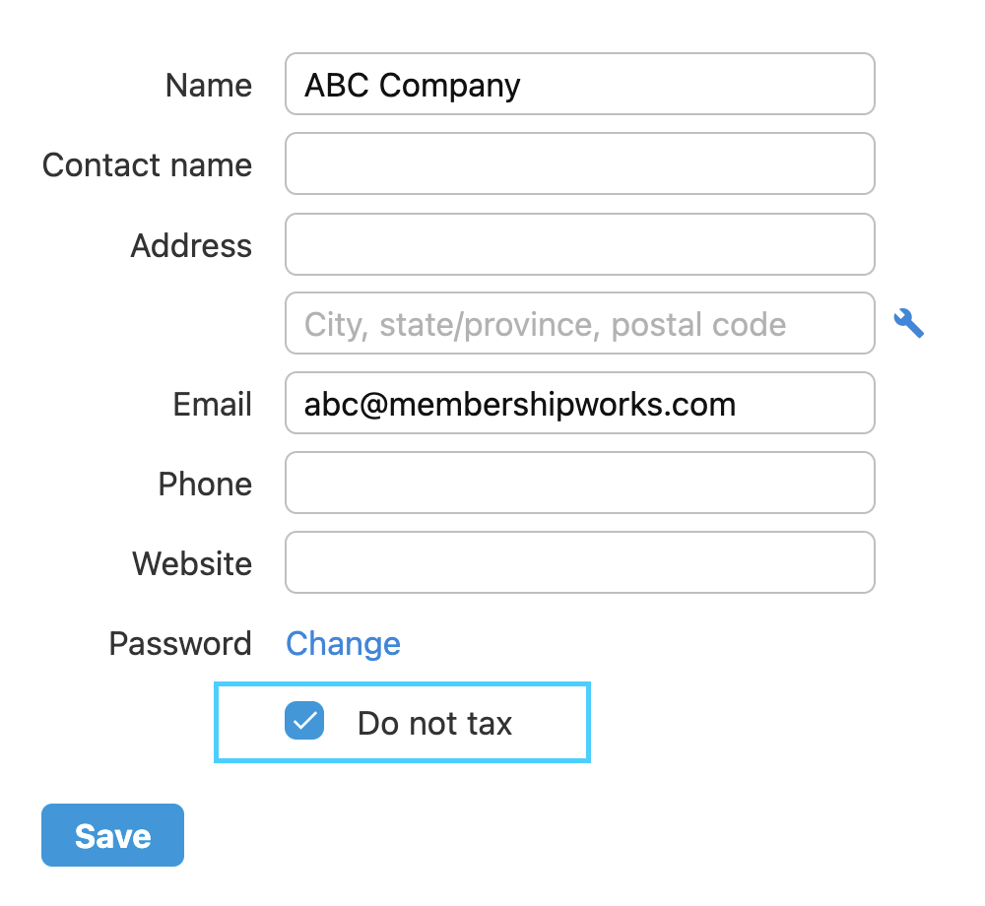
Task: Open the Change password link
Action: click(x=343, y=643)
